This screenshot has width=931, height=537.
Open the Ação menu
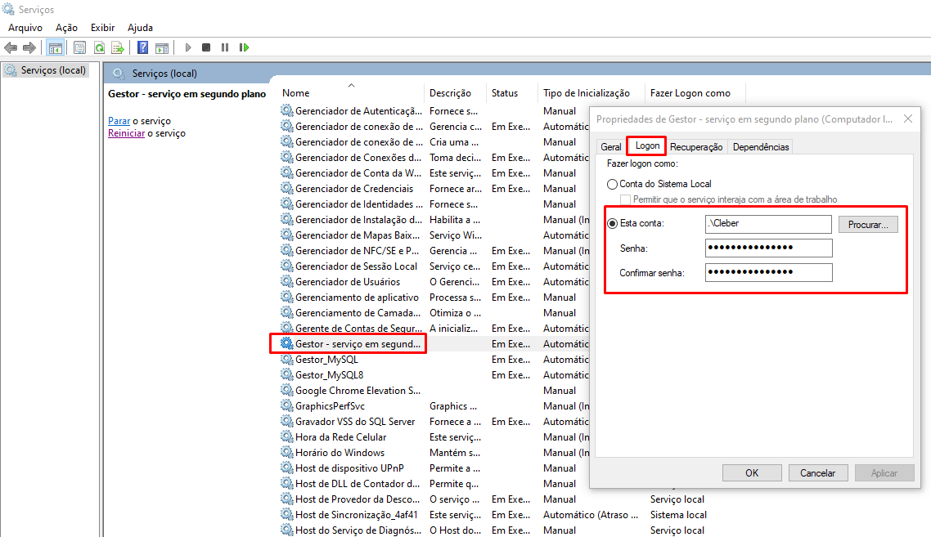coord(66,28)
